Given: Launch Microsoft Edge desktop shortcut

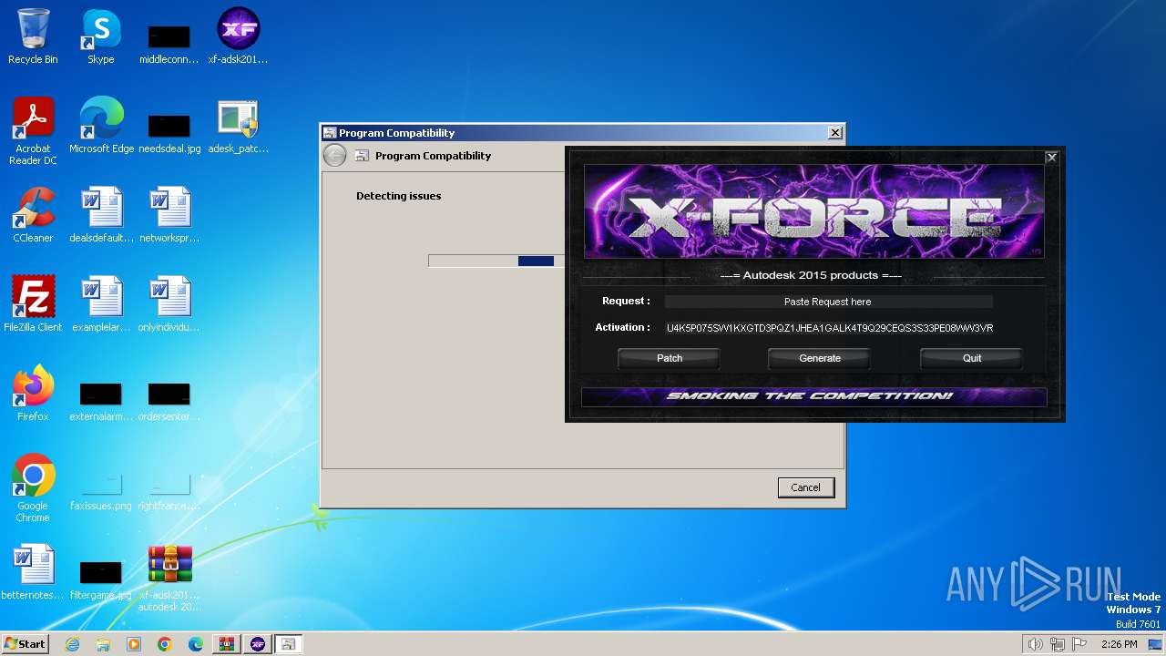Looking at the screenshot, I should point(101,126).
